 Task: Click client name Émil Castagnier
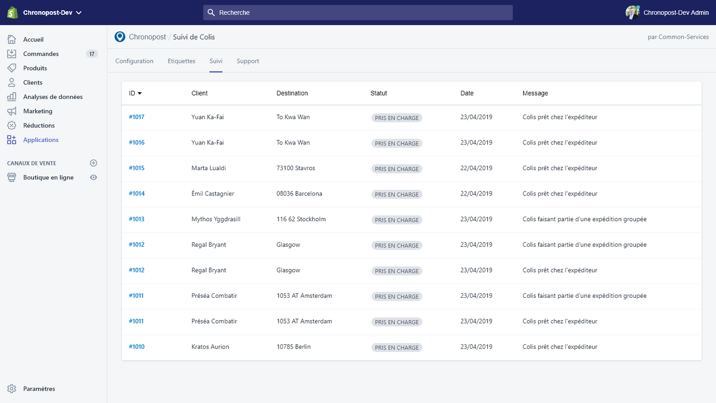(x=213, y=194)
